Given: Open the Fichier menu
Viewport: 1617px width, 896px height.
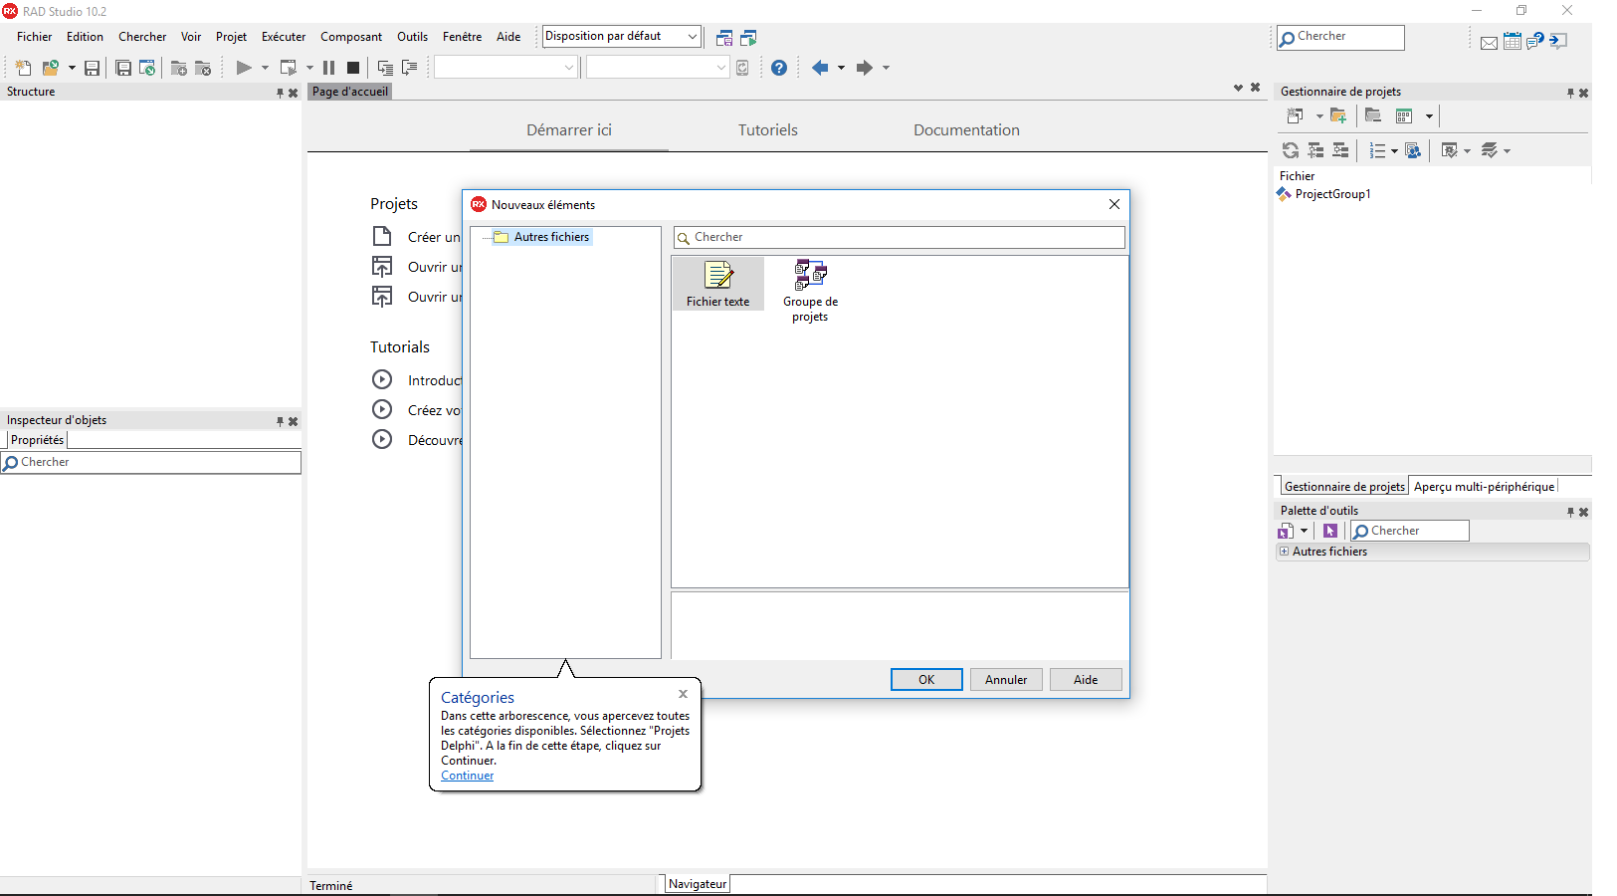Looking at the screenshot, I should pos(35,37).
